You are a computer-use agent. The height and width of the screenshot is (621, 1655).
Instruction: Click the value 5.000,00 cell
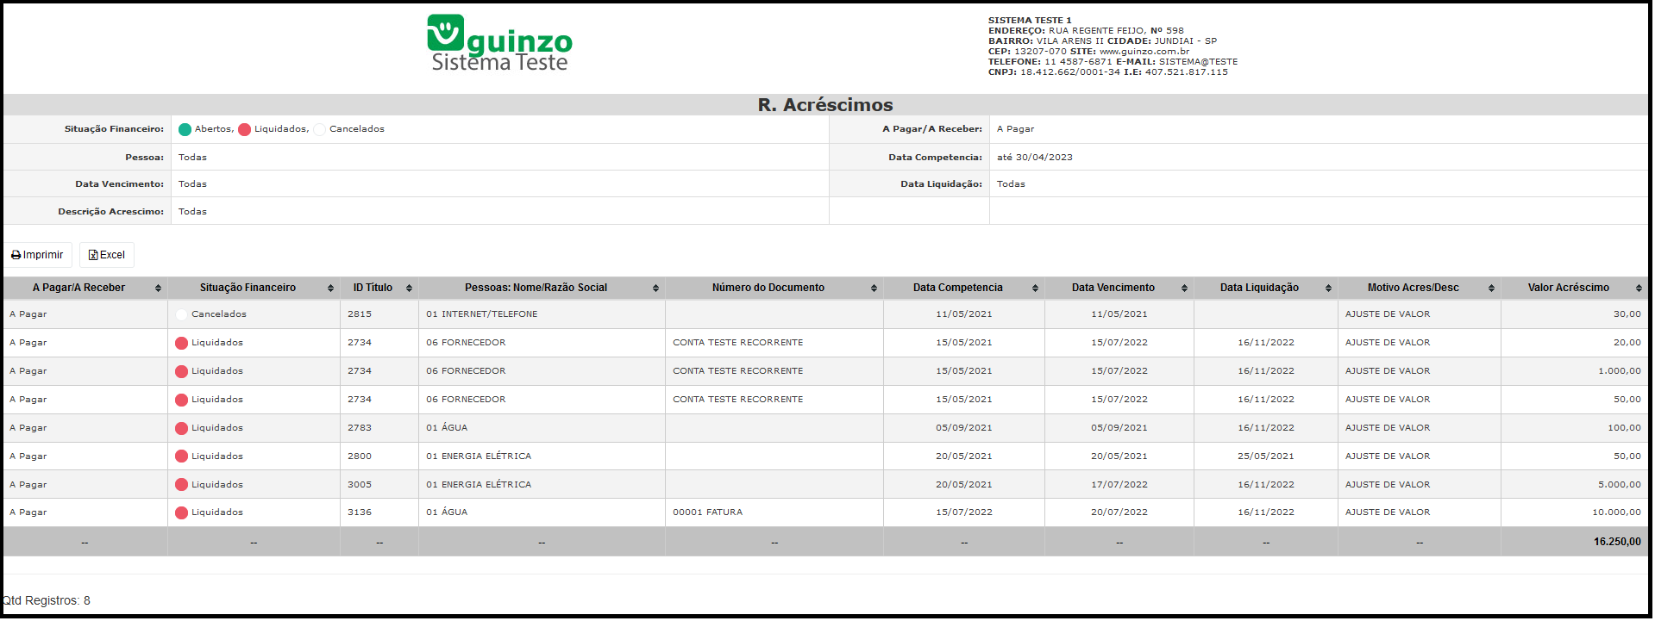1574,485
